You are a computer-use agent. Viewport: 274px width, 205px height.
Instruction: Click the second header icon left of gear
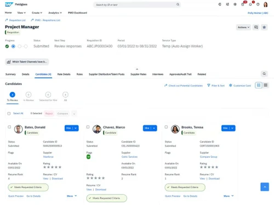point(227,4)
